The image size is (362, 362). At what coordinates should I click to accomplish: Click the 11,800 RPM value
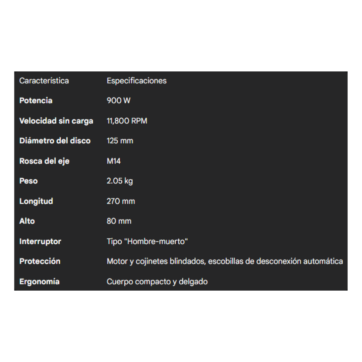coord(127,121)
